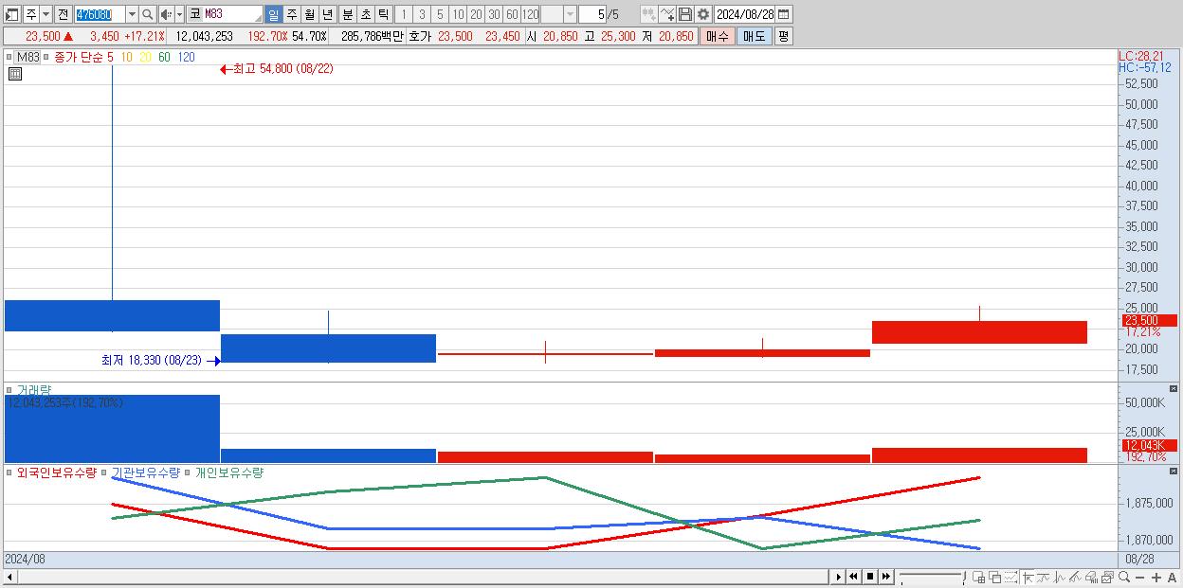Expand the interval dropdown after 120

[x=570, y=14]
